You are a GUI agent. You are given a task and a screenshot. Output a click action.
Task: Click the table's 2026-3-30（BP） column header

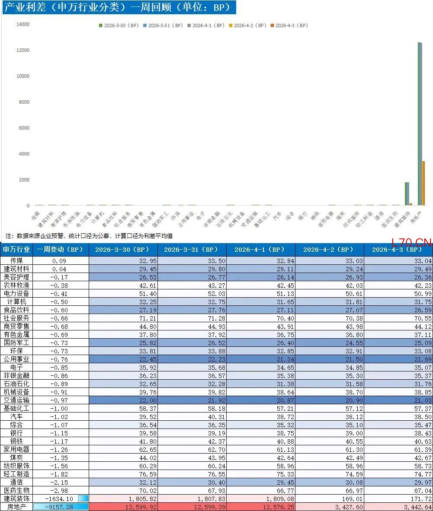[123, 250]
